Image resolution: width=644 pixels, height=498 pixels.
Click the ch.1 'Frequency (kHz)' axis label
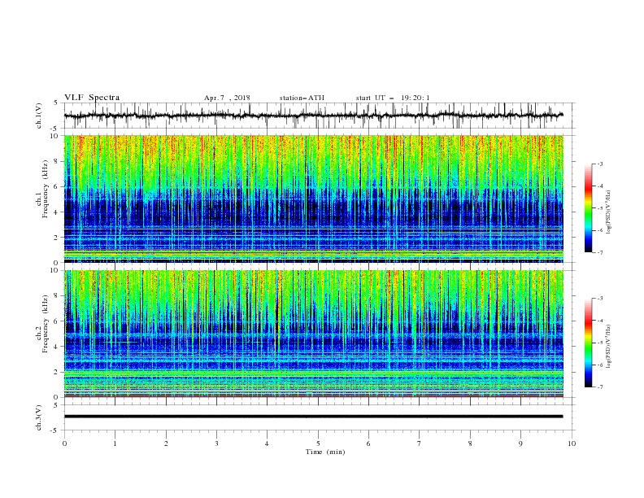tap(46, 189)
